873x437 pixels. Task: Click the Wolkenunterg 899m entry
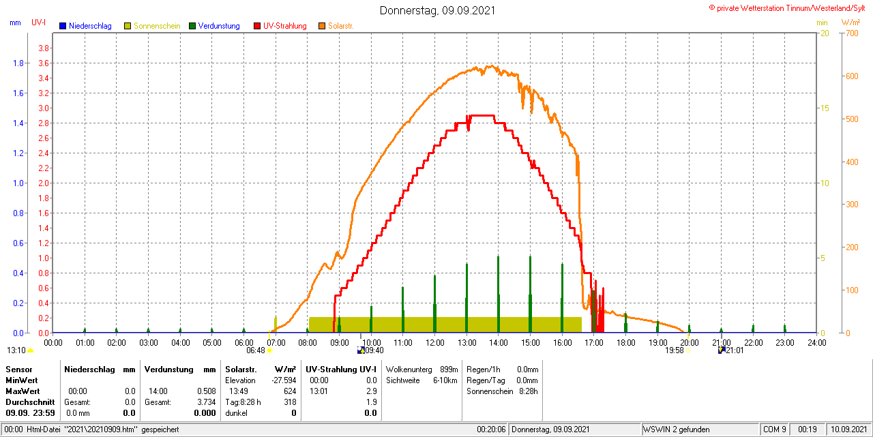coord(421,369)
